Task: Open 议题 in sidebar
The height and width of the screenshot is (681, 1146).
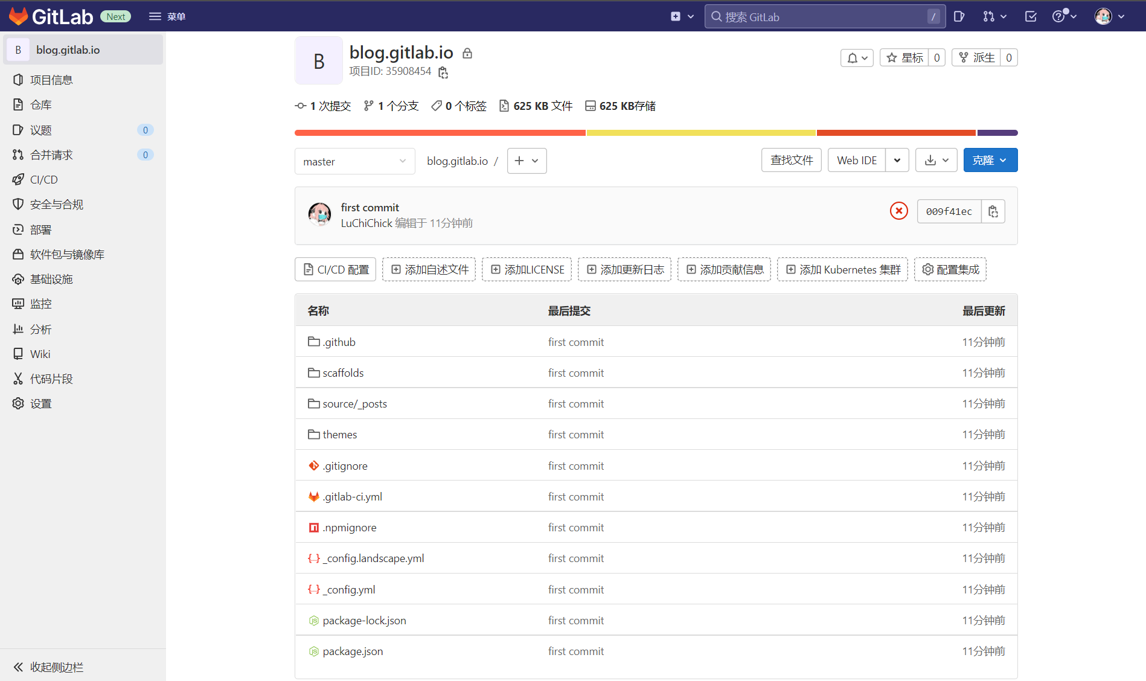Action: pos(83,130)
